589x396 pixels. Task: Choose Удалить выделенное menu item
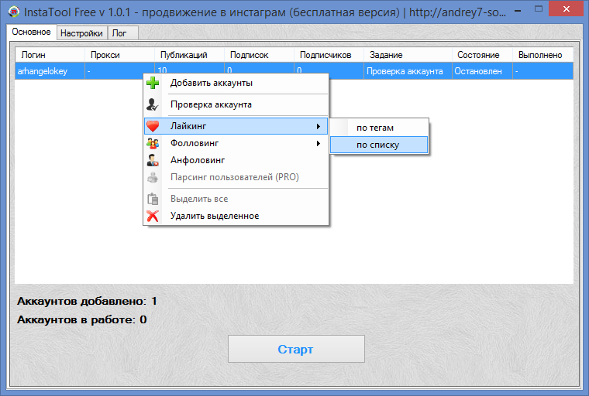coord(236,216)
